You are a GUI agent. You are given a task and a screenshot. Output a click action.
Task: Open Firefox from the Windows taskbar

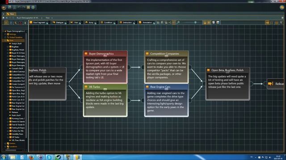tap(31, 157)
